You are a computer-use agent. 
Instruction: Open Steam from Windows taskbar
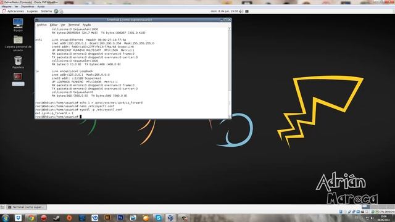(56, 218)
